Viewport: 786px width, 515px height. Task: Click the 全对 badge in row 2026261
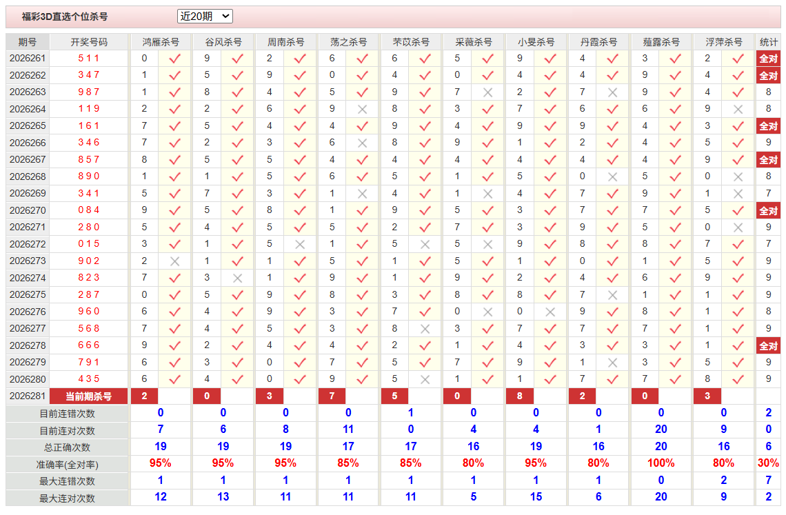coord(768,59)
